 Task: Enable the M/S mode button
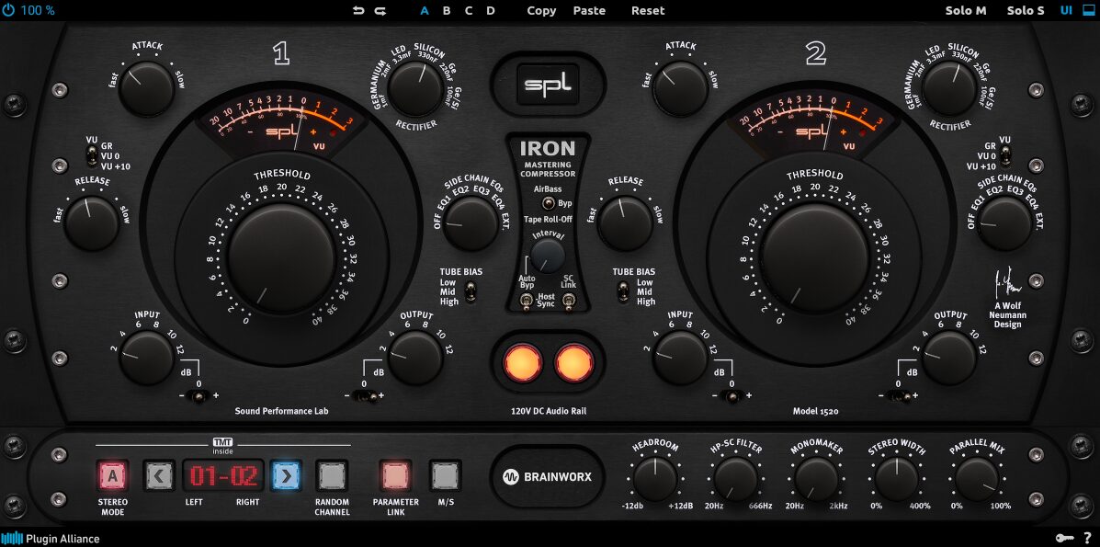446,477
